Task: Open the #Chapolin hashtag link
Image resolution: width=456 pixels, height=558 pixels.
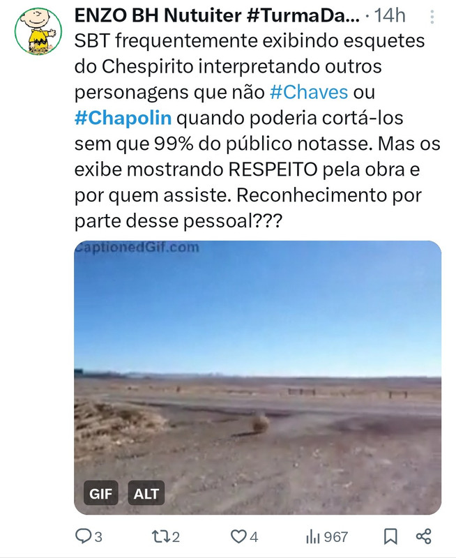Action: click(x=123, y=118)
